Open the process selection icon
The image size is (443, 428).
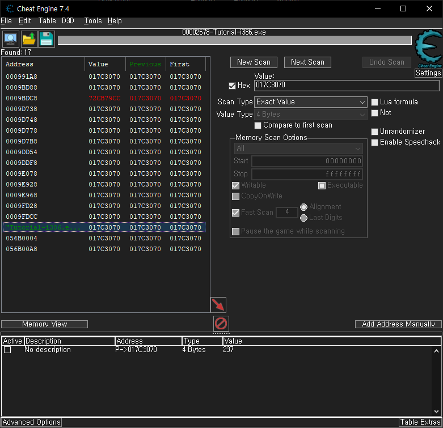[11, 39]
